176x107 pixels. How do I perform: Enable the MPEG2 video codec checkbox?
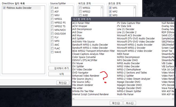click(80, 11)
